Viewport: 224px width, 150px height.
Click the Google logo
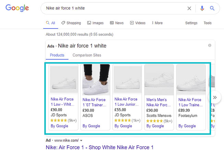(17, 8)
